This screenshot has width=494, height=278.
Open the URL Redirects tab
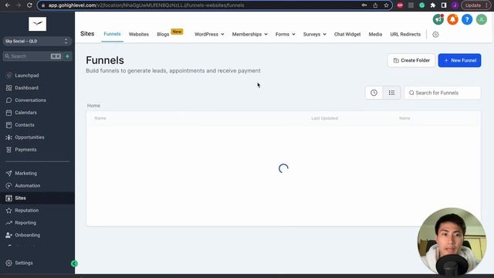tap(405, 34)
